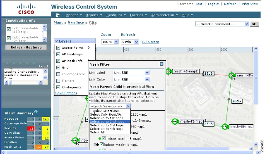265x154 pixels.
Task: Open the Full Screen link
Action: coord(150,42)
